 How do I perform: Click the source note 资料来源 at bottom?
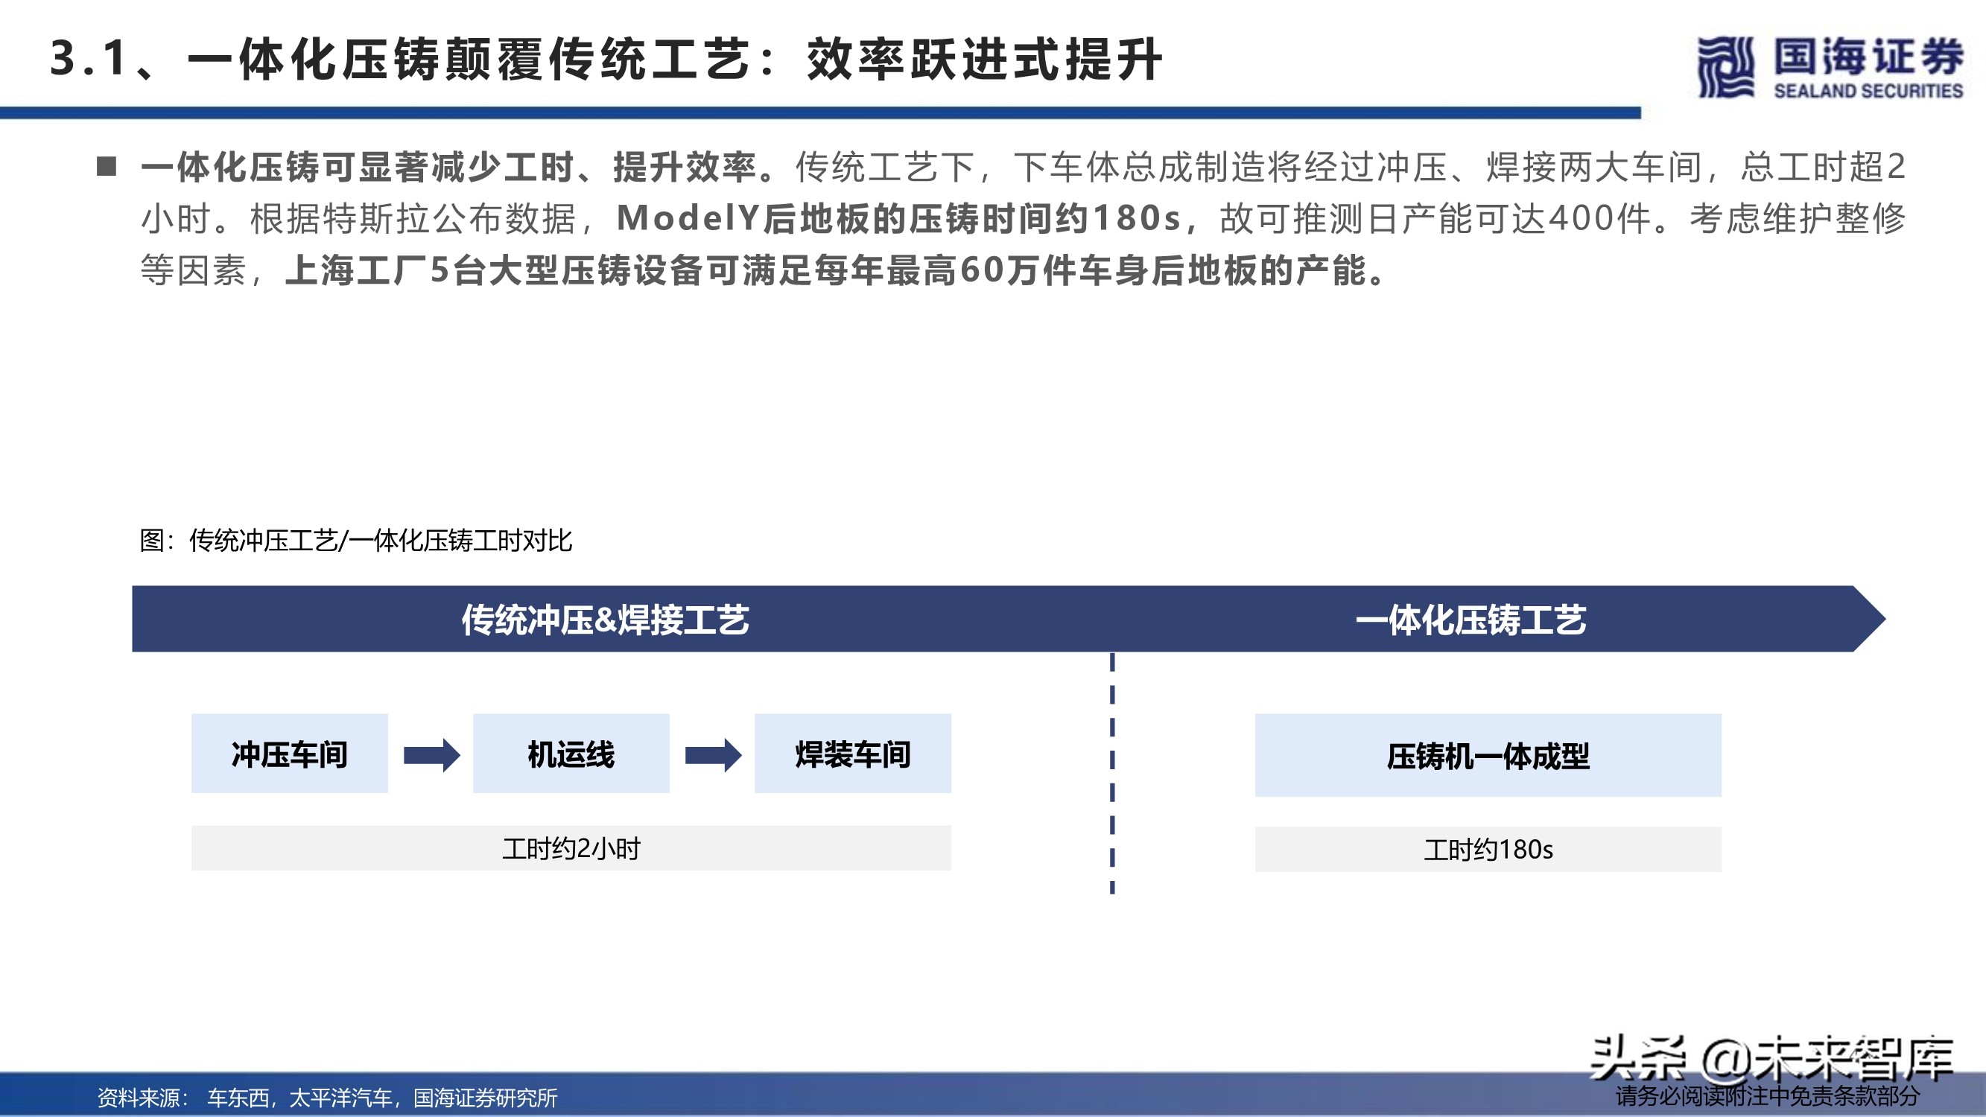[327, 1098]
